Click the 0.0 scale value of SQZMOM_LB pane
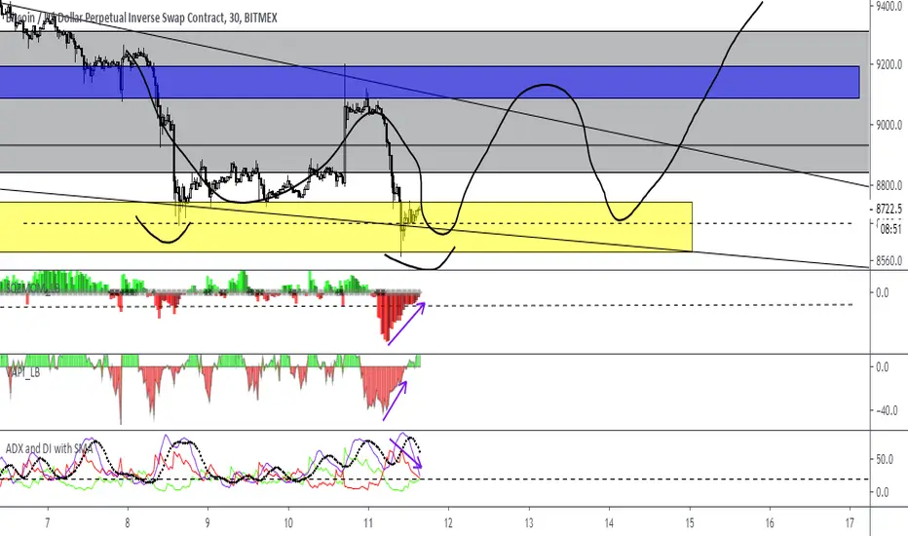The height and width of the screenshot is (536, 908). [882, 293]
